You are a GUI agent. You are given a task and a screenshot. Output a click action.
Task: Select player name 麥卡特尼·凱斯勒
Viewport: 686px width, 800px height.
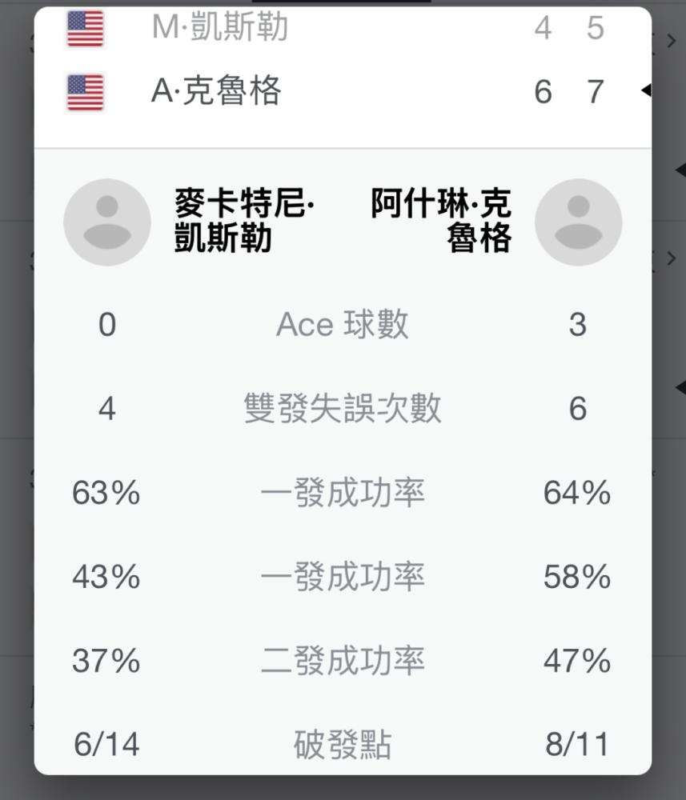244,221
